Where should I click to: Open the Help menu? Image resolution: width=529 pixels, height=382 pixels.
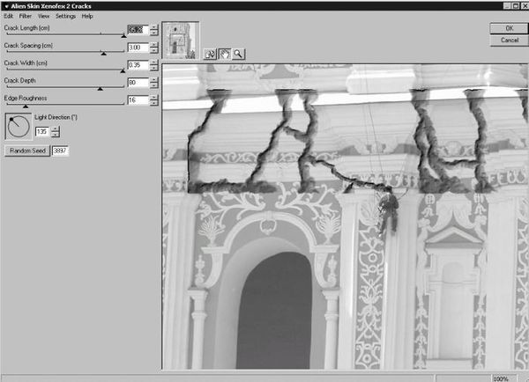pyautogui.click(x=87, y=16)
